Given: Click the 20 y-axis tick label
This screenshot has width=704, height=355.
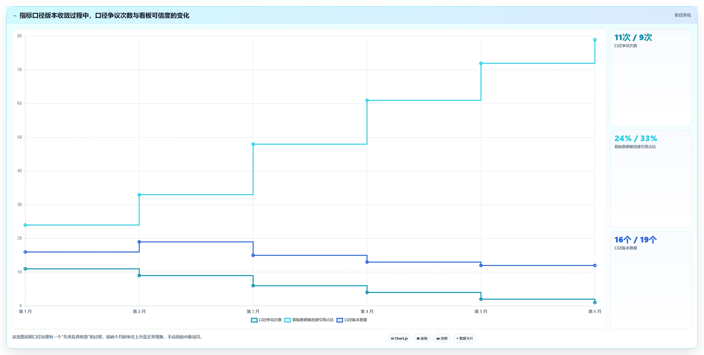Looking at the screenshot, I should [19, 238].
